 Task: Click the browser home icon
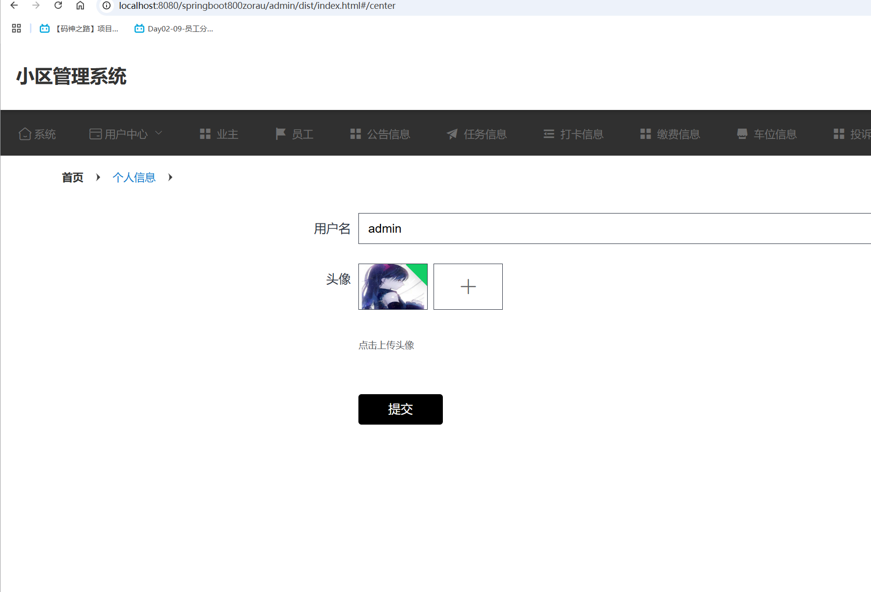pyautogui.click(x=80, y=5)
